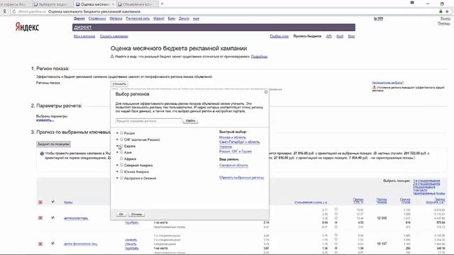
Task: Click the уточнить button for Регионы показа
Action: click(x=119, y=84)
